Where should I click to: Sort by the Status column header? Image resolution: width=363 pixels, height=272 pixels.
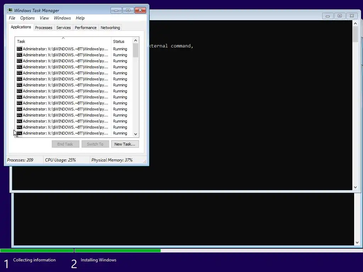[x=122, y=41]
